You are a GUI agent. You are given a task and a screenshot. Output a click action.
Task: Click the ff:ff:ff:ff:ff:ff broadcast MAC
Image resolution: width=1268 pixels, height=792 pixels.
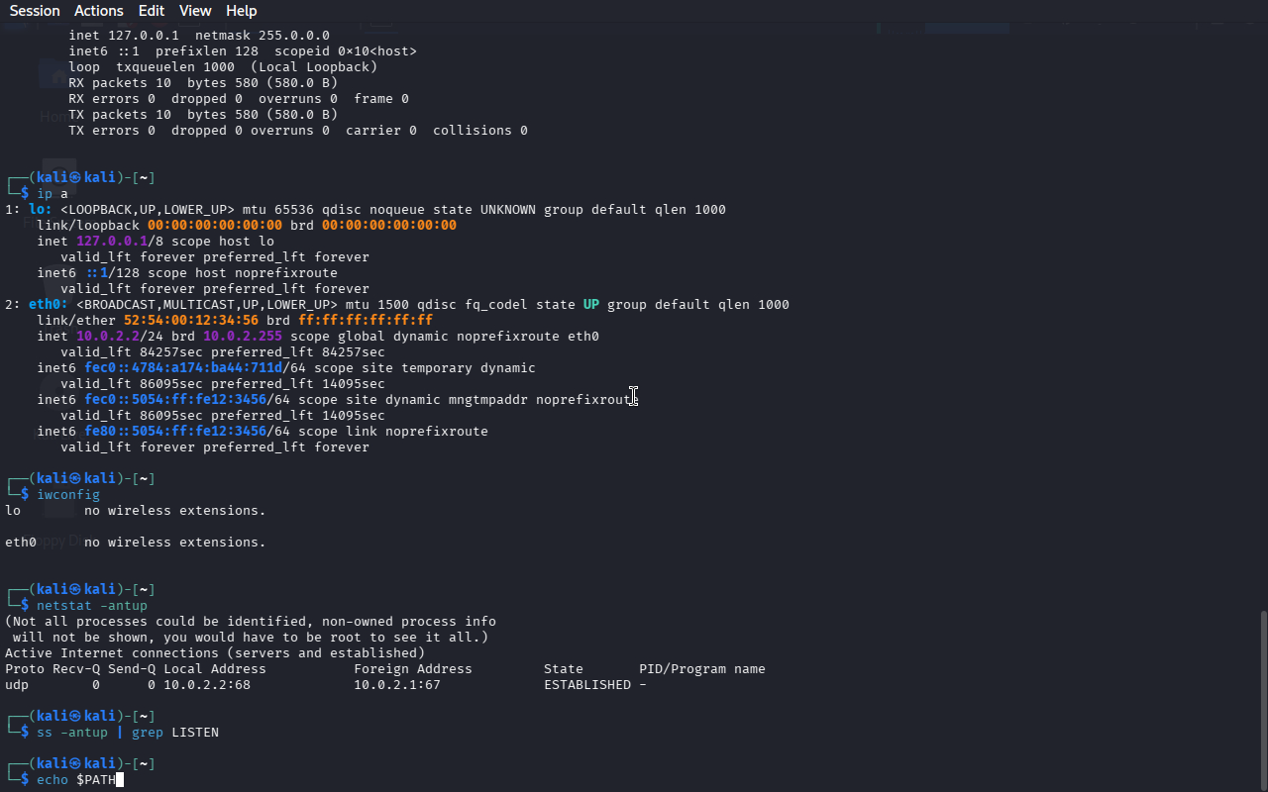point(366,321)
